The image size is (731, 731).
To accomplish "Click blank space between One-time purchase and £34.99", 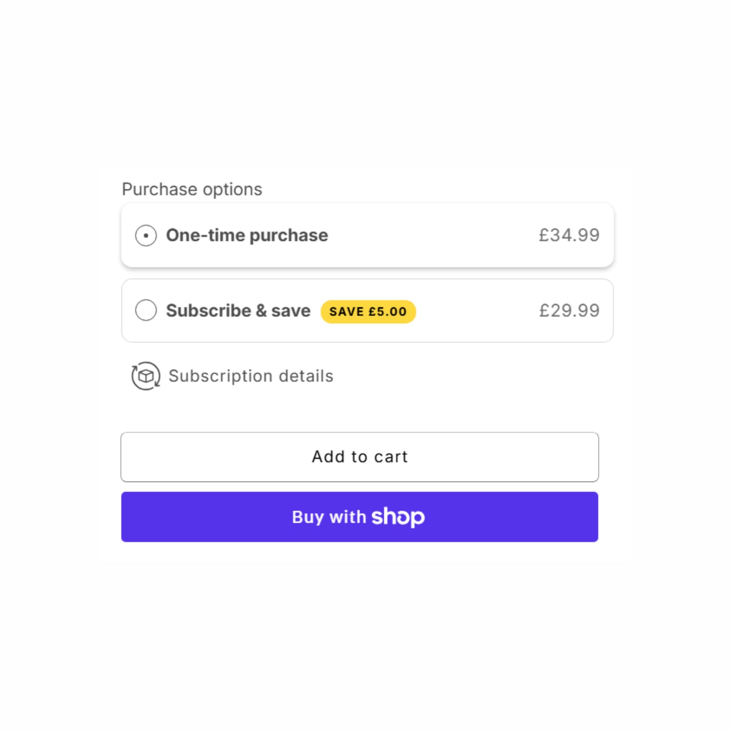I will click(434, 235).
